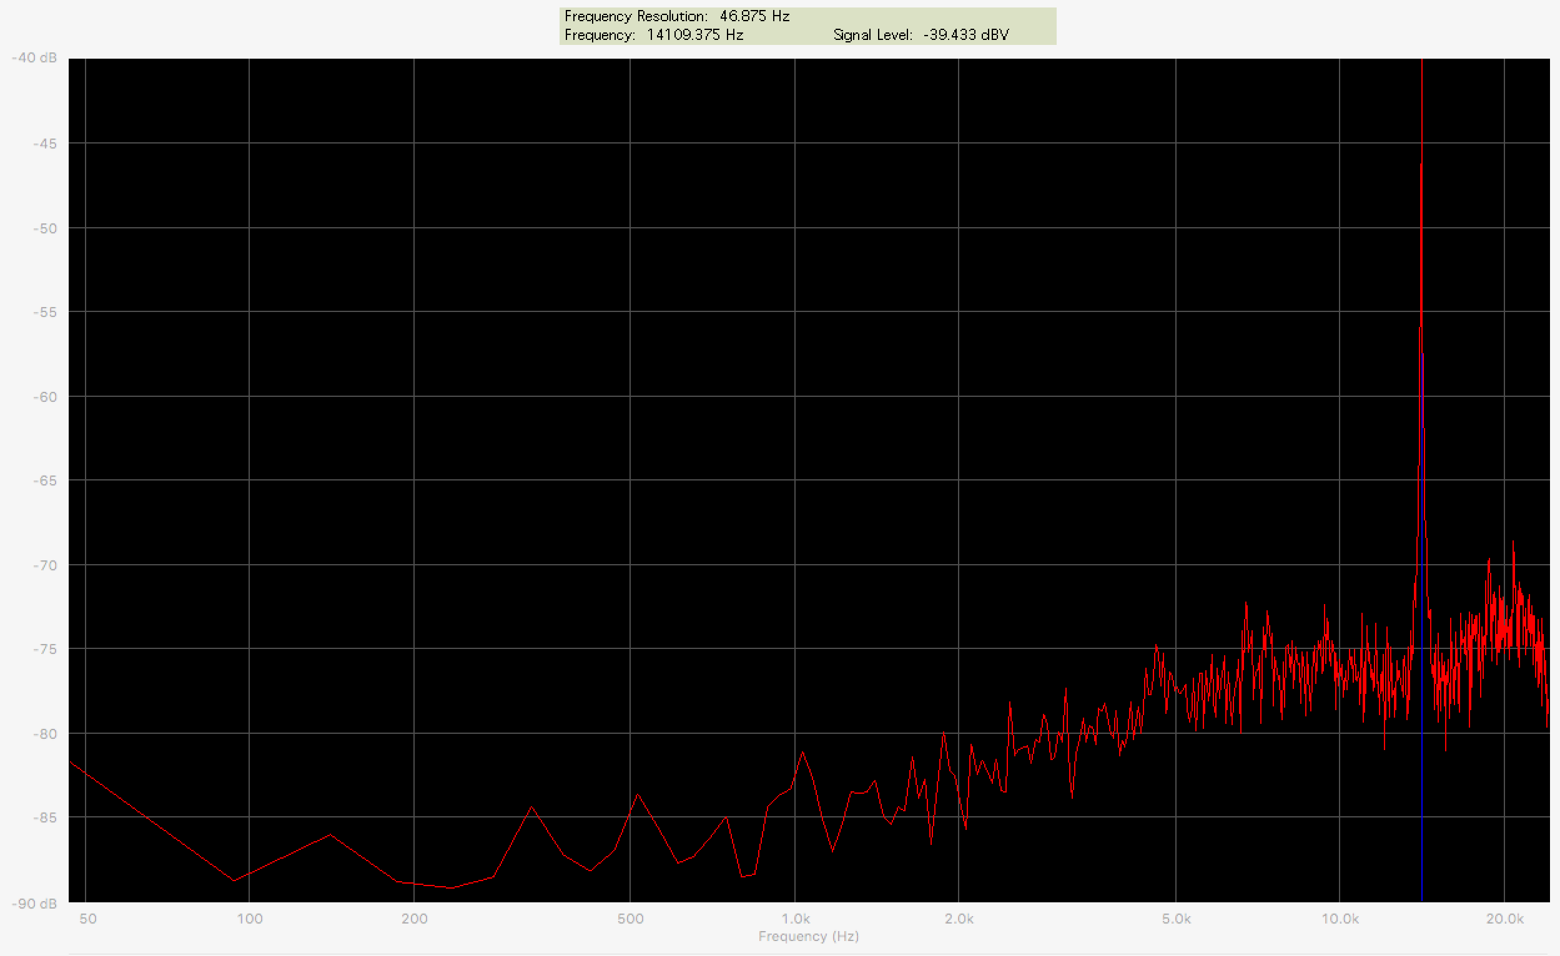Click the -65 axis label
The width and height of the screenshot is (1560, 956).
(x=45, y=481)
